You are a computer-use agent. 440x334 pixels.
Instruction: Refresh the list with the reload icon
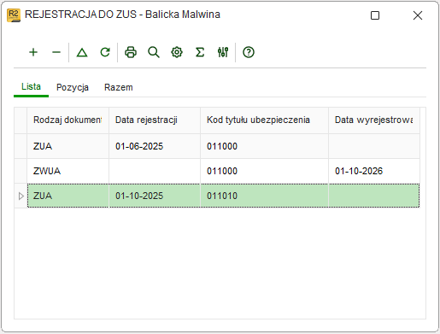tap(105, 52)
